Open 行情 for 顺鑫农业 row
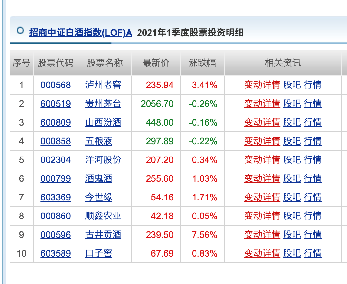This screenshot has height=284, width=347. (x=313, y=216)
